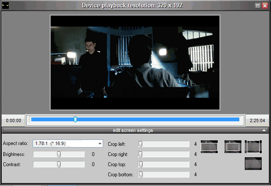This screenshot has width=271, height=186.
Task: Click the Crop left slider handle
Action: [x=140, y=144]
